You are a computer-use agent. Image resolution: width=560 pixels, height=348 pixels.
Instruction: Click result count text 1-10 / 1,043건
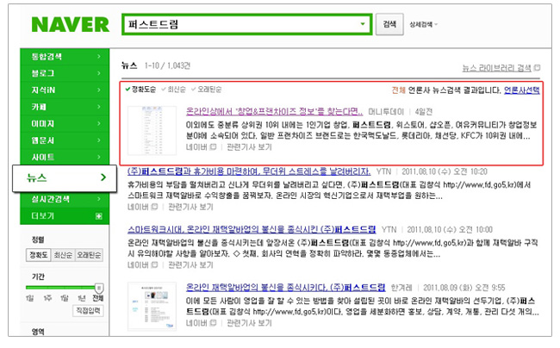[167, 65]
